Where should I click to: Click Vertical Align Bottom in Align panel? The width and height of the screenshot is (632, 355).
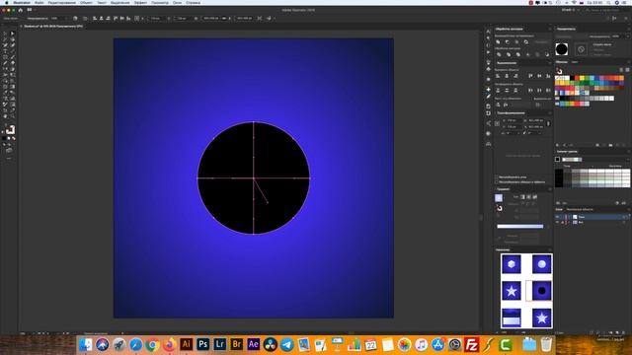click(x=548, y=76)
